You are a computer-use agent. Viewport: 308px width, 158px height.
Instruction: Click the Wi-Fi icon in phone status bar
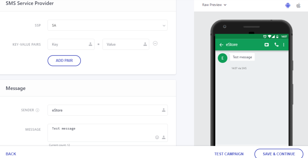(269, 36)
